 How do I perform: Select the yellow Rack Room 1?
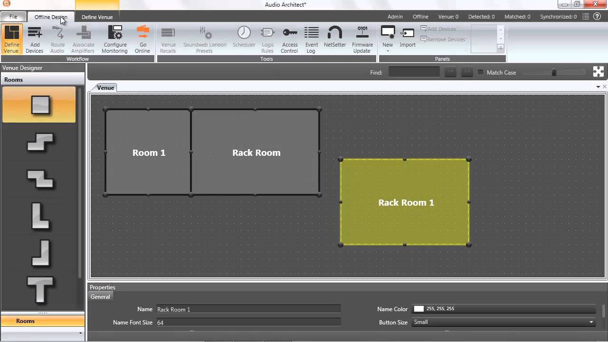405,202
